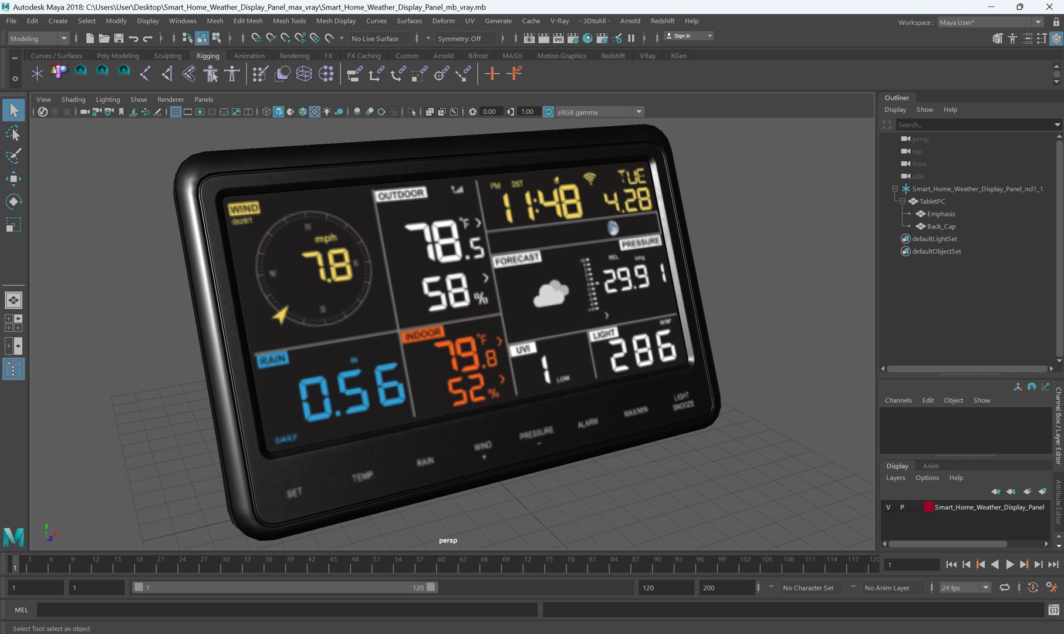1064x634 pixels.
Task: Click the Auto Keyframe toggle icon
Action: coord(1033,587)
